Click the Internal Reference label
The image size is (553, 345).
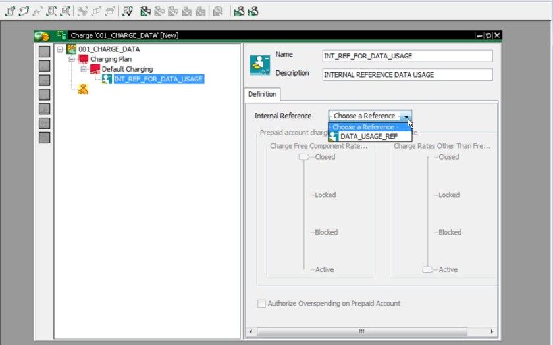(x=283, y=116)
